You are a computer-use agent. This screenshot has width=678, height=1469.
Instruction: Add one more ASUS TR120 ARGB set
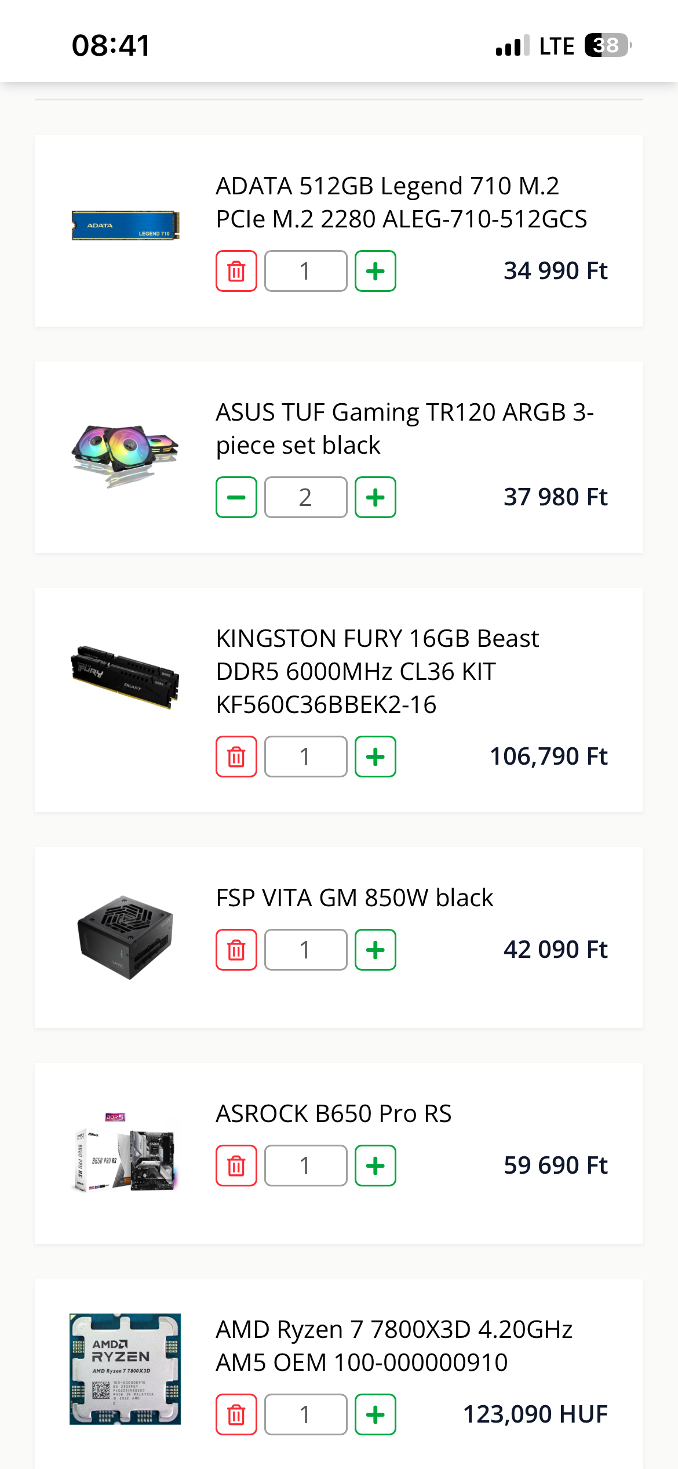click(376, 497)
